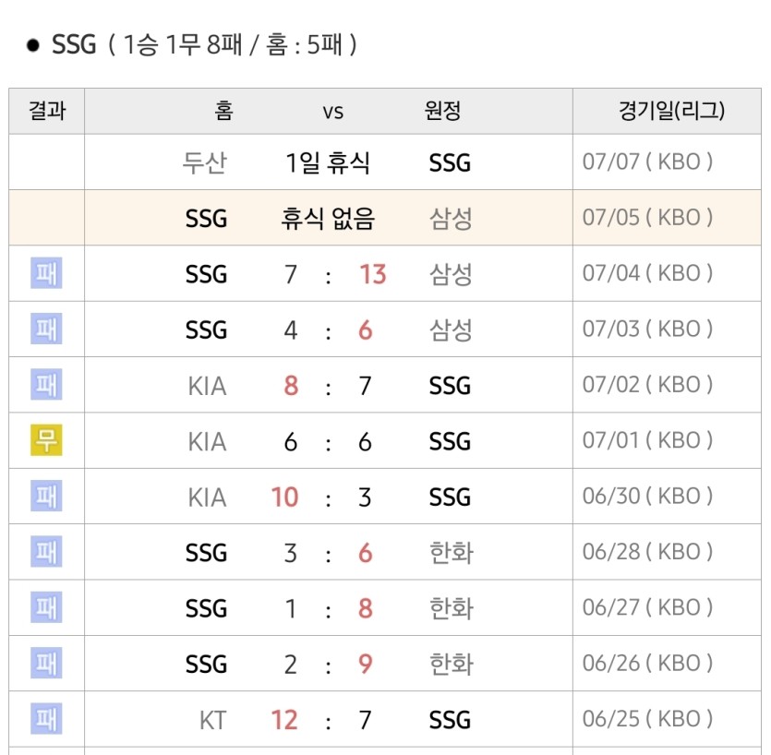The height and width of the screenshot is (755, 771).
Task: Click date 07/02 ( KBO )
Action: (647, 384)
